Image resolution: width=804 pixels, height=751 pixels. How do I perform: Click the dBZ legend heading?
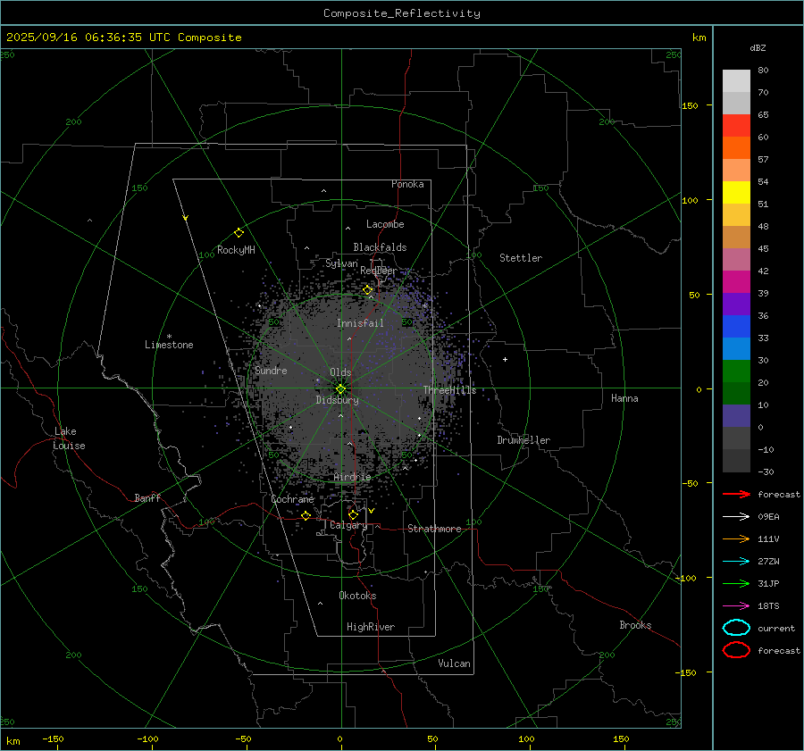click(758, 47)
